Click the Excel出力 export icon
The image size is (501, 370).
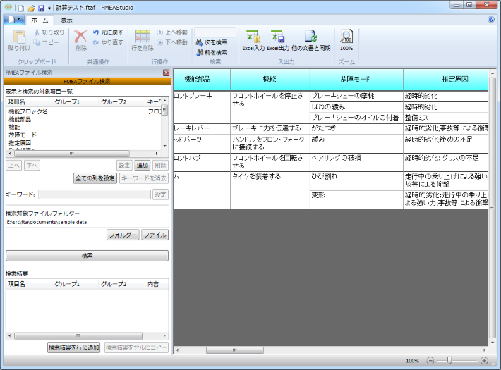pyautogui.click(x=277, y=37)
